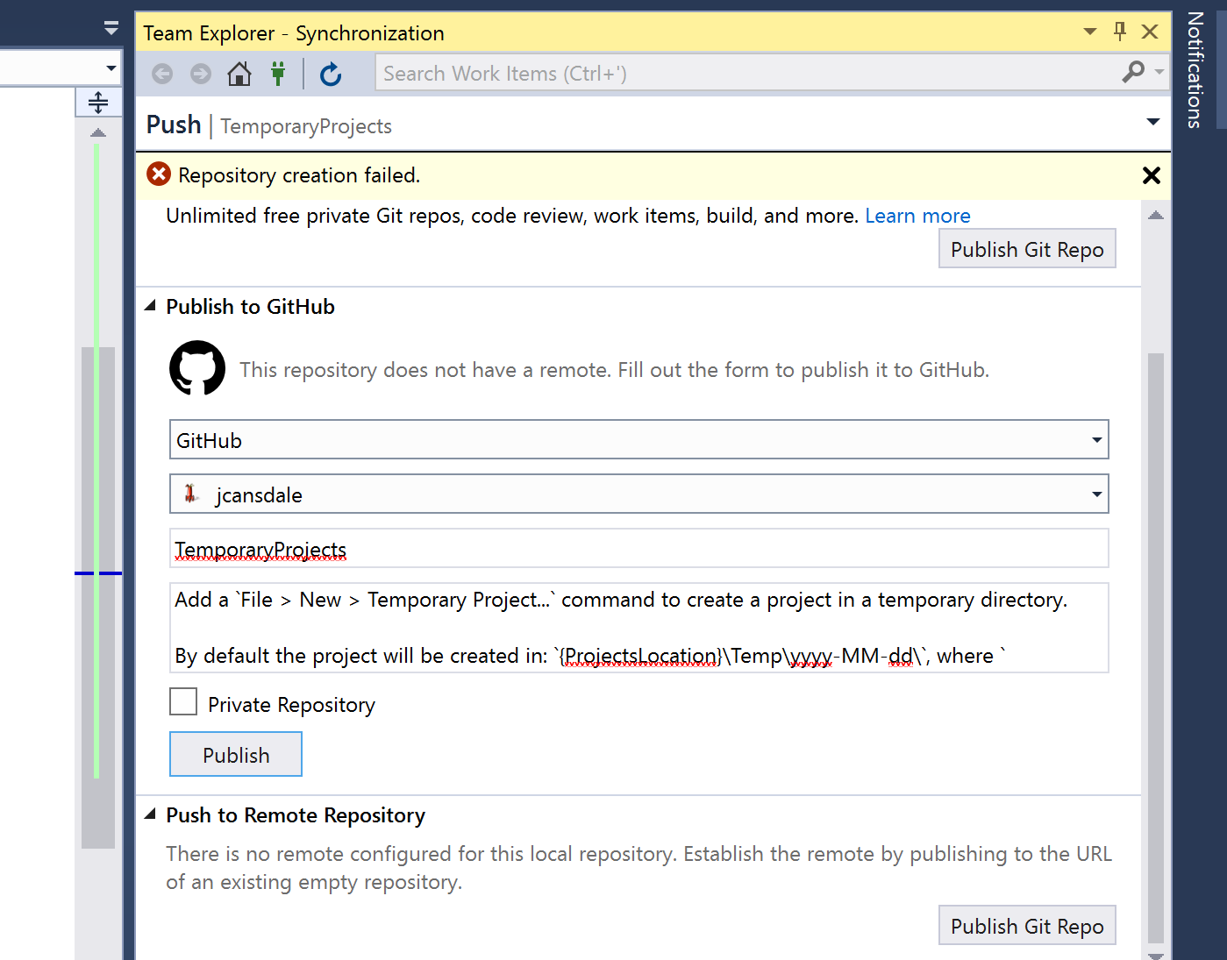The image size is (1227, 960).
Task: Click the Publish button
Action: (236, 755)
